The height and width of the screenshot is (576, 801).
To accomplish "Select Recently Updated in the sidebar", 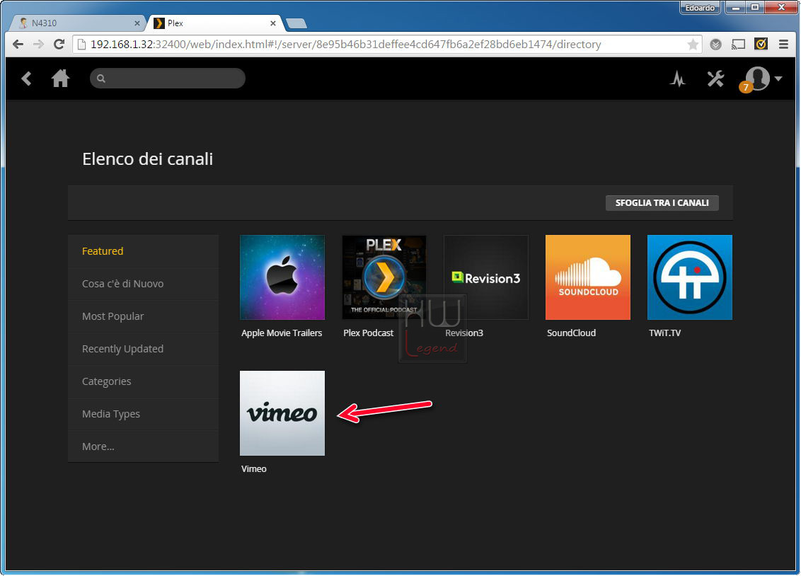I will 143,349.
